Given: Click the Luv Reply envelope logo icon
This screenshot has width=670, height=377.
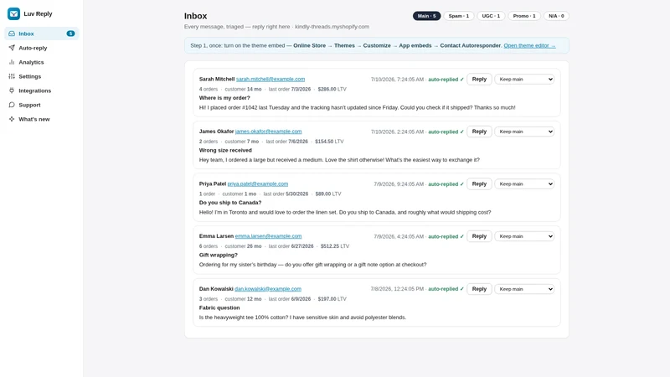Looking at the screenshot, I should click(13, 13).
